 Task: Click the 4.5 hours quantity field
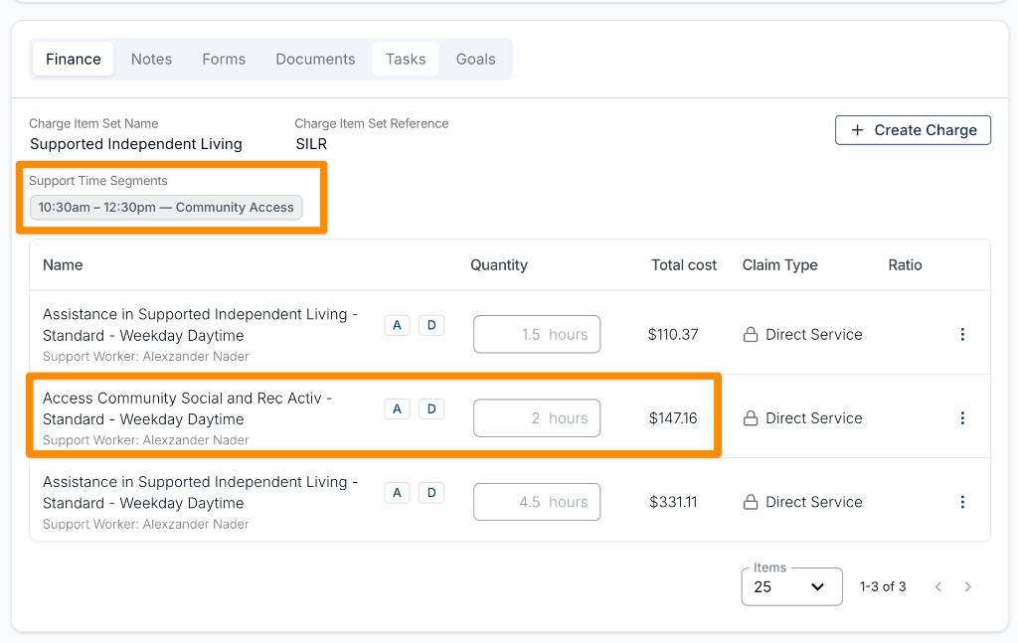(x=537, y=502)
